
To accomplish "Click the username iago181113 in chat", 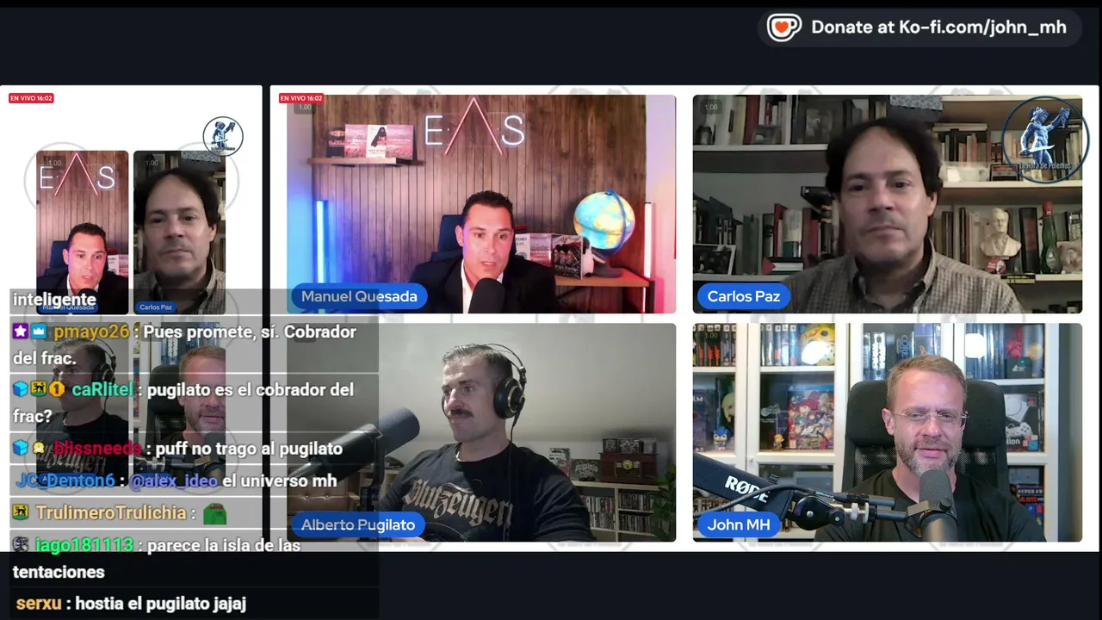I will (84, 546).
